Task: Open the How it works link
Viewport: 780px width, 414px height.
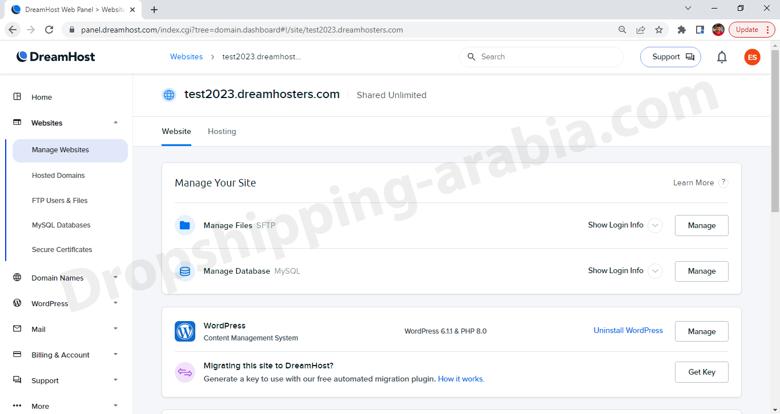Action: (x=461, y=379)
